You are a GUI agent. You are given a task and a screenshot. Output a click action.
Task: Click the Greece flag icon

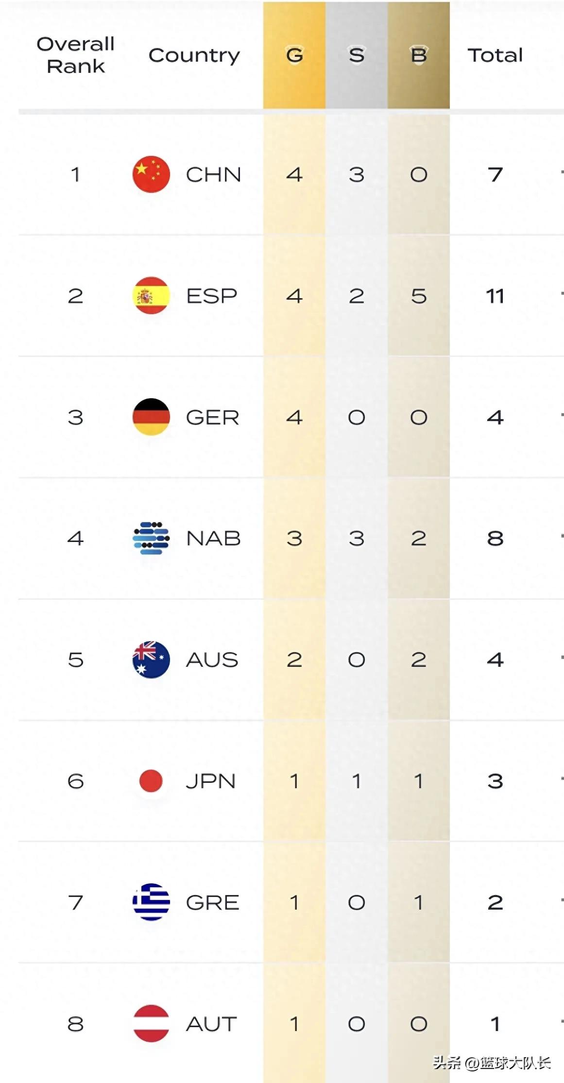[151, 902]
